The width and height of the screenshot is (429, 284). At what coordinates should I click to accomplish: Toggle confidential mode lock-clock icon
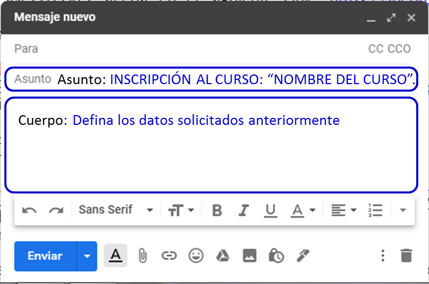coord(276,256)
